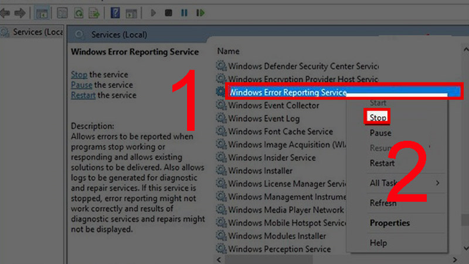469x264 pixels.
Task: Select Windows Mobile Hotspot Service row
Action: [281, 223]
